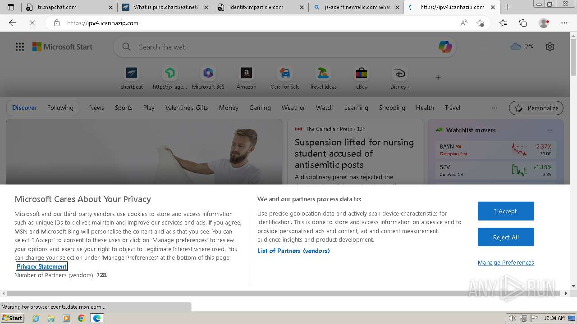Switch to the identity.mparticle.com tab

(261, 7)
